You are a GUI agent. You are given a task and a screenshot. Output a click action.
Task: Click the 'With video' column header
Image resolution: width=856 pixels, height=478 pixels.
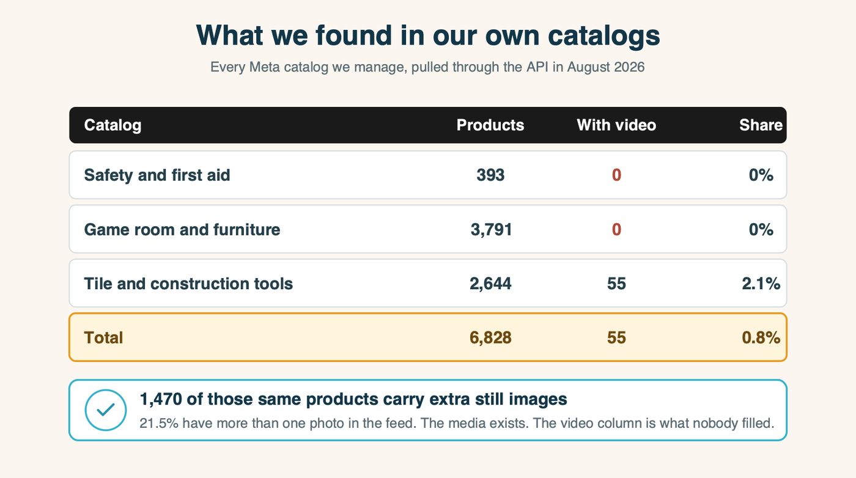[616, 125]
